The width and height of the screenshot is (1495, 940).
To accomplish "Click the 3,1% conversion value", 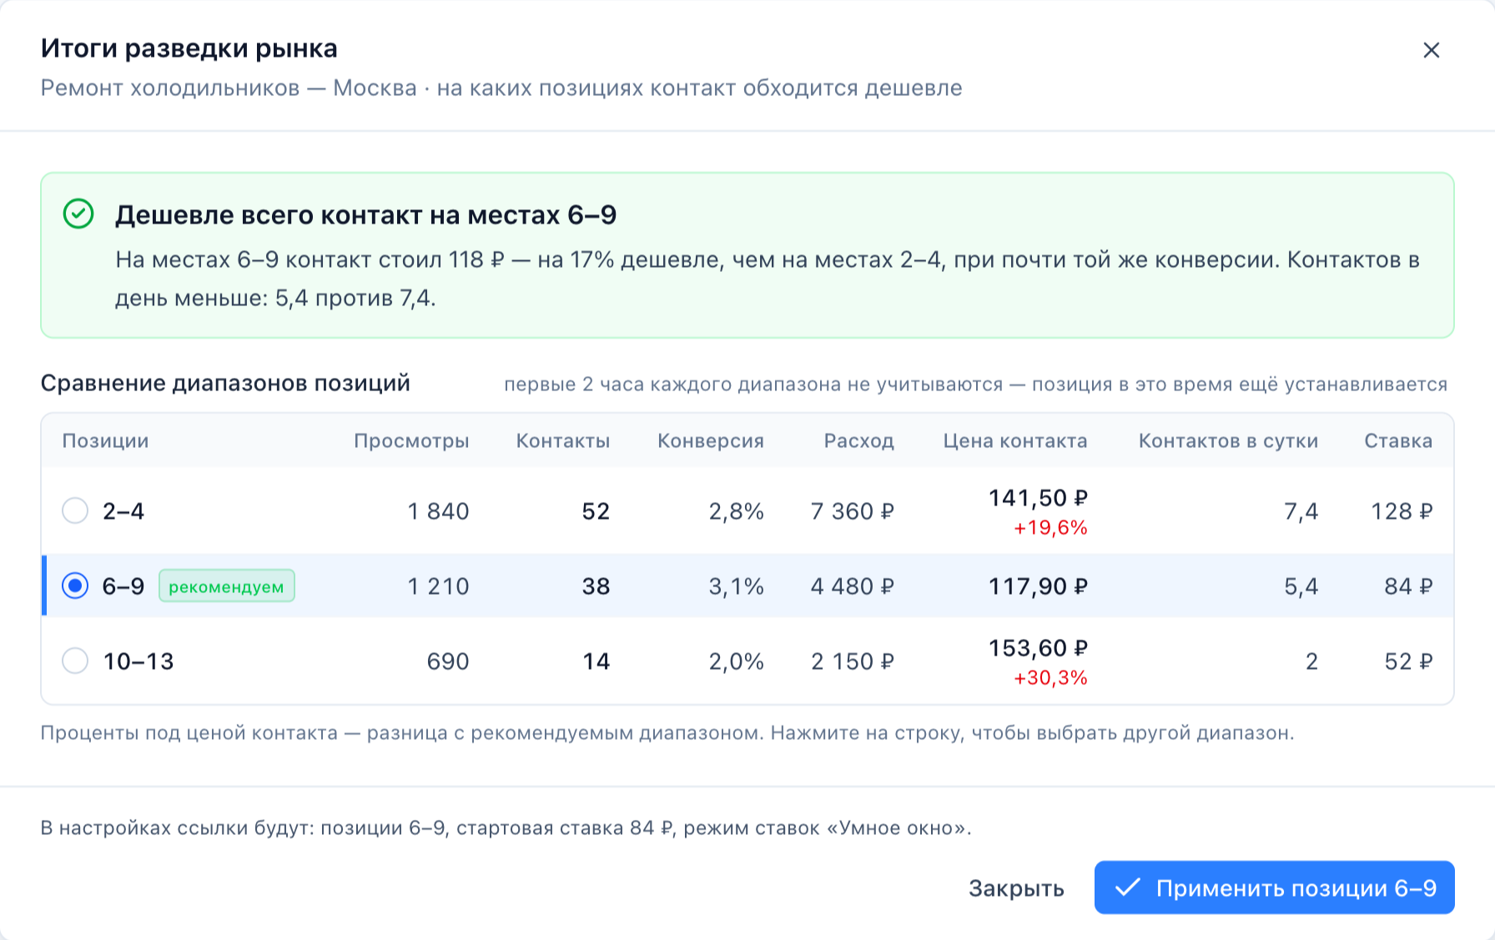I will 736,586.
